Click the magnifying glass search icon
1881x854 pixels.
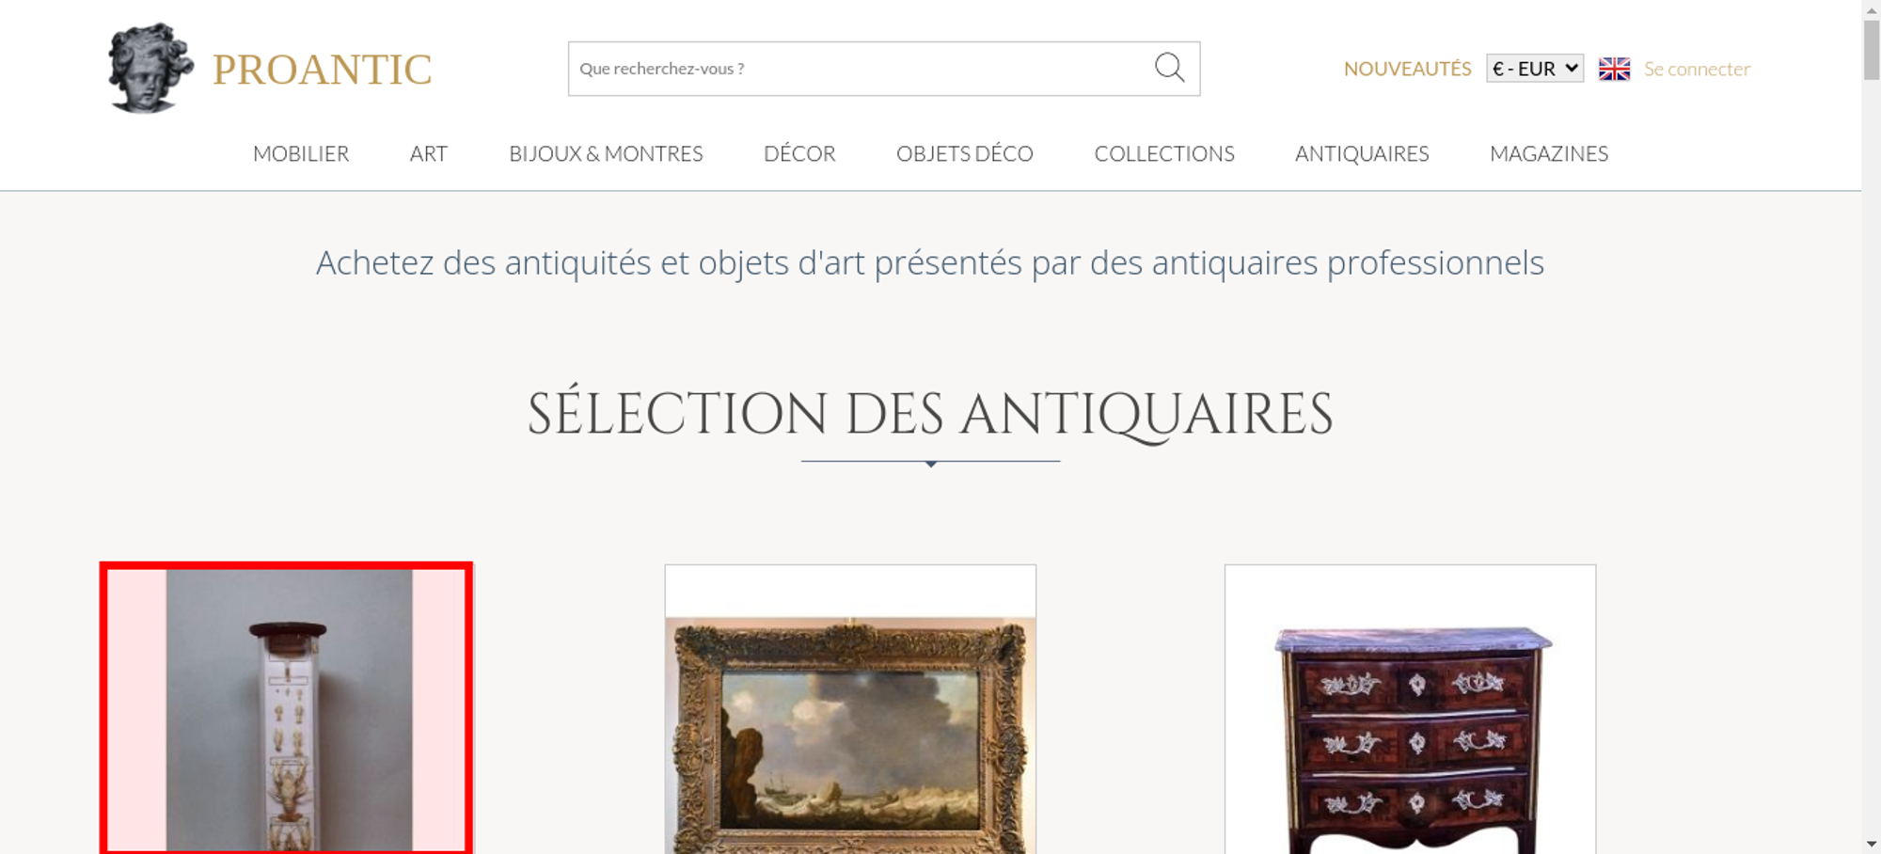pyautogui.click(x=1169, y=68)
